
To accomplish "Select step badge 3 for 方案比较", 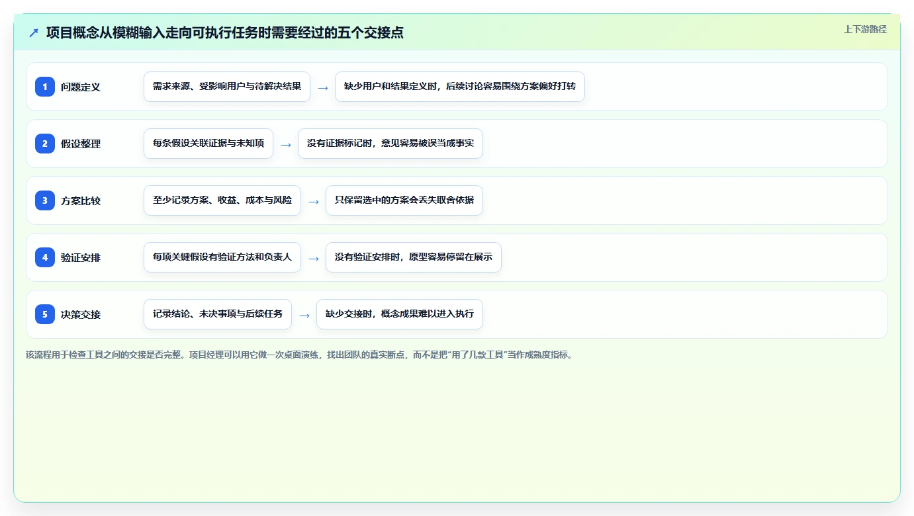I will click(x=45, y=200).
